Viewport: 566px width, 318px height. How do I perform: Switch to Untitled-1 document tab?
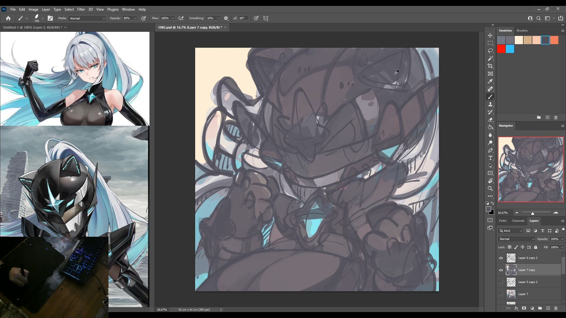pos(32,27)
